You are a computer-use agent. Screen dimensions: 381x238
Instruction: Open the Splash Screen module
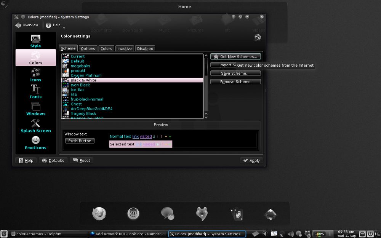click(x=35, y=126)
